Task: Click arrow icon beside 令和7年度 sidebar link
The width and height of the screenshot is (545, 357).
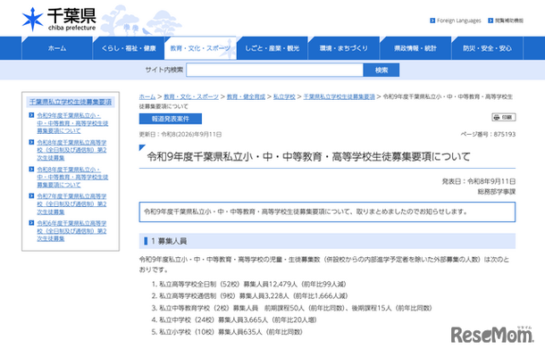Action: point(31,195)
